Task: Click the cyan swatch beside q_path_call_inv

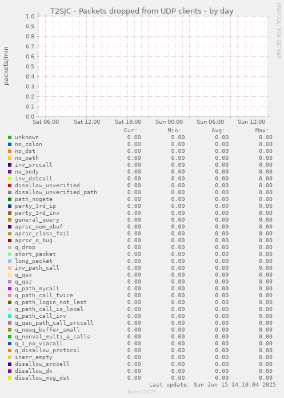Action: (x=10, y=316)
